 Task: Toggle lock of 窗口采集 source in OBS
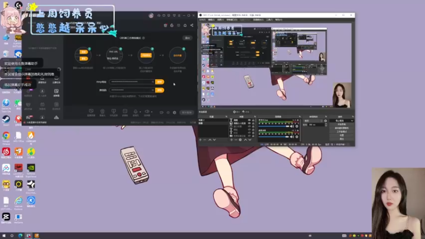(253, 126)
